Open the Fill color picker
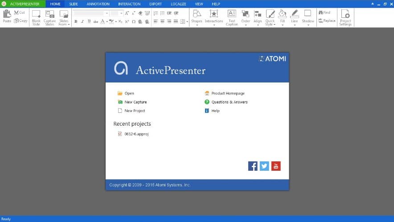394x222 pixels. point(283,17)
